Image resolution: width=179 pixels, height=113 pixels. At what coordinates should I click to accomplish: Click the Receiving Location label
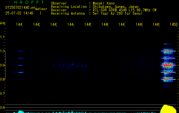coord(69,7)
